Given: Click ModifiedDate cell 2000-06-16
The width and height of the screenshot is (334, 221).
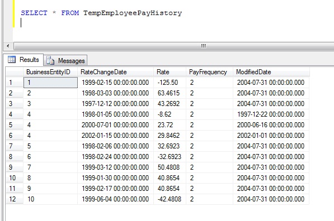Looking at the screenshot, I should click(271, 125).
